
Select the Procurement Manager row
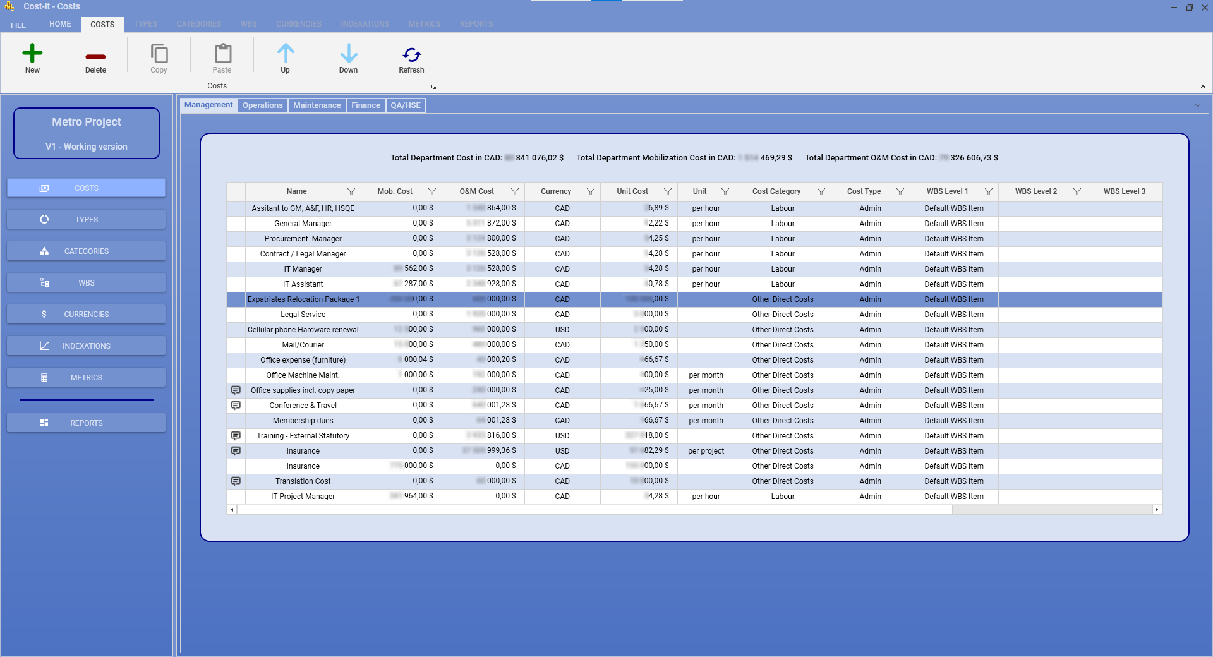pyautogui.click(x=694, y=239)
